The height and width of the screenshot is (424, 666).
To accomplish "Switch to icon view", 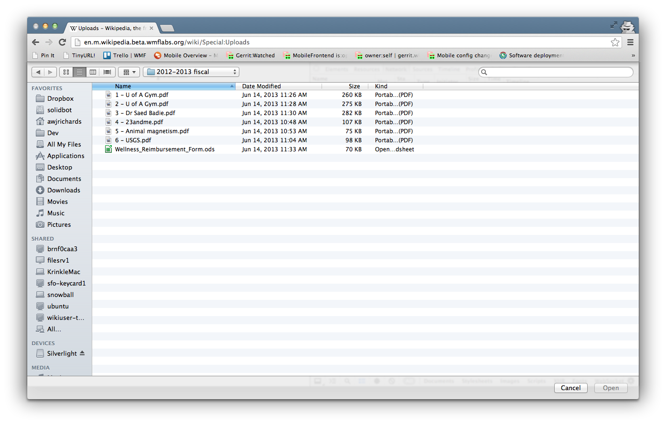I will click(66, 72).
